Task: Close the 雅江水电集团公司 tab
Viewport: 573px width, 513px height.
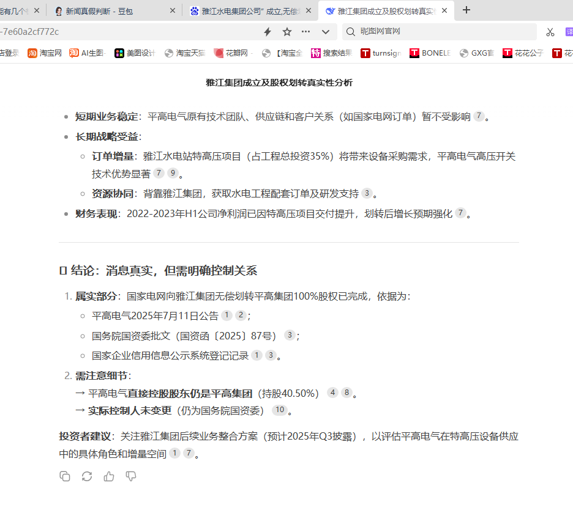Action: point(309,11)
